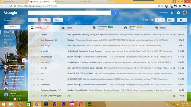Image resolution: width=191 pixels, height=107 pixels.
Task: Open the settings gear dropdown
Action: (x=182, y=20)
